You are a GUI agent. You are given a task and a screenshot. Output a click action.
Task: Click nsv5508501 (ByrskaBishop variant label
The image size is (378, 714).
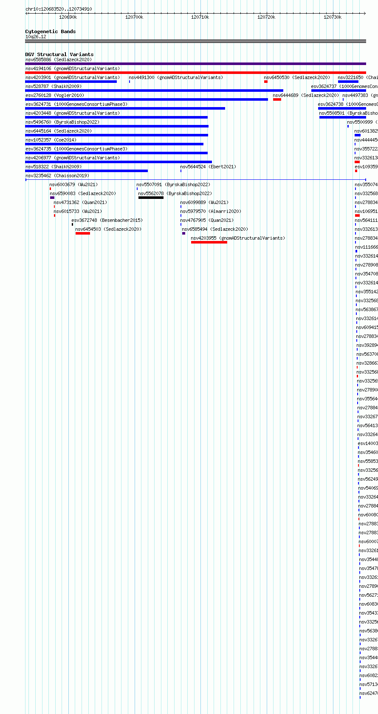tap(348, 113)
